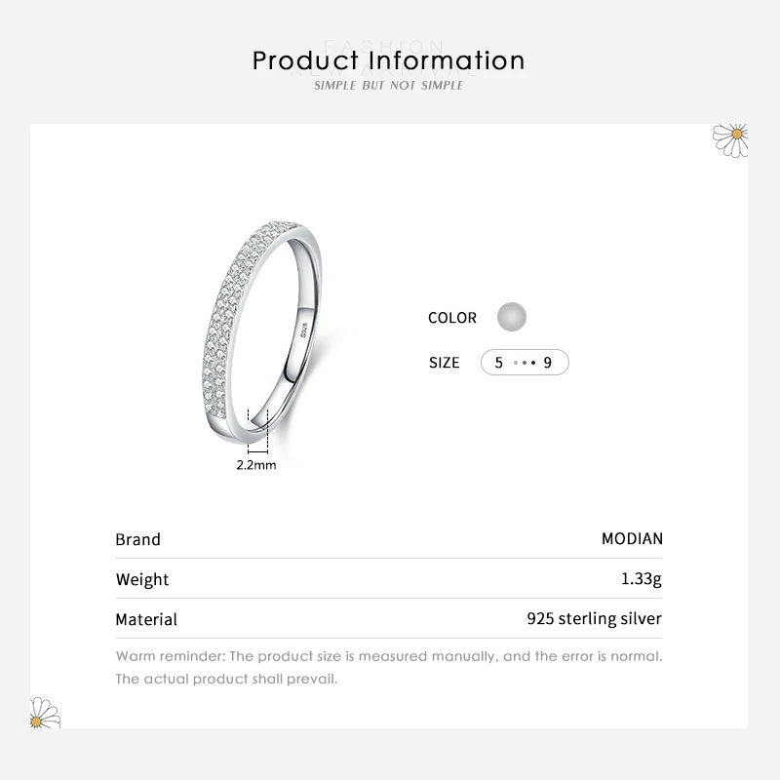Click the MODIAN brand name
Image resolution: width=780 pixels, height=780 pixels.
632,539
